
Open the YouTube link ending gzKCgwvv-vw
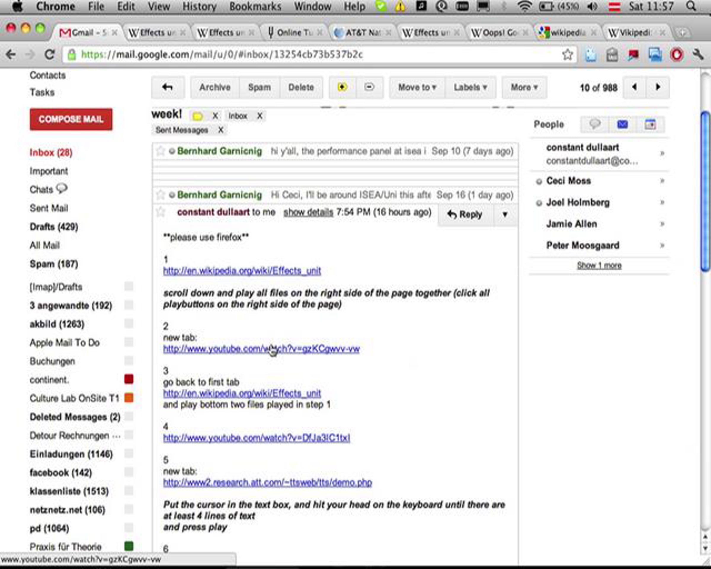pyautogui.click(x=261, y=349)
